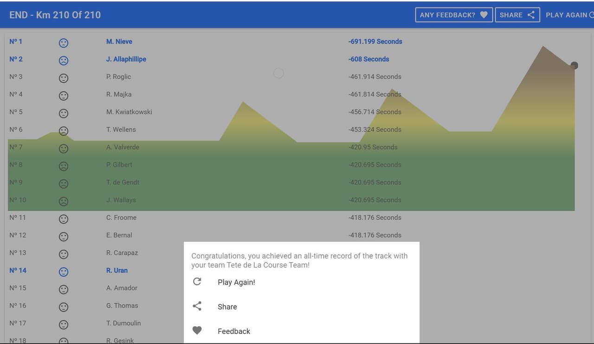This screenshot has width=594, height=344.
Task: Click the face icon next to P. Roglic
Action: click(x=64, y=78)
